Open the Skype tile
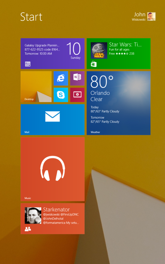The height and width of the screenshot is (264, 165). [61, 95]
